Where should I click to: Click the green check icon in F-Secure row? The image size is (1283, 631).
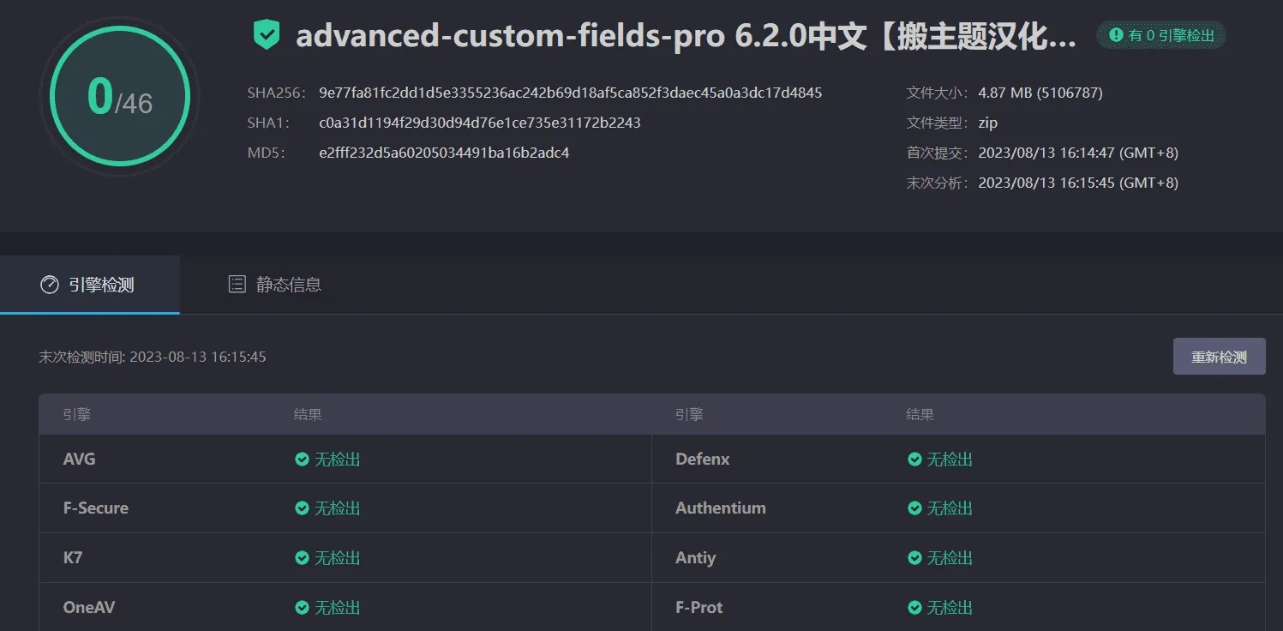302,508
